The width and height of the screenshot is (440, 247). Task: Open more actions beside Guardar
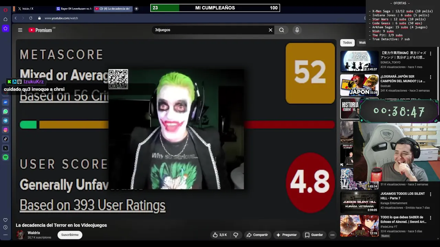point(332,235)
